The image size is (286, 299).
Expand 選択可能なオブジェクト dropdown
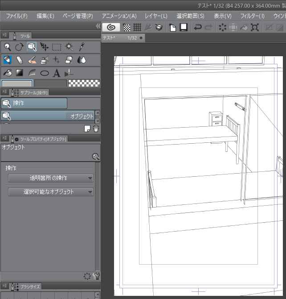pos(50,192)
